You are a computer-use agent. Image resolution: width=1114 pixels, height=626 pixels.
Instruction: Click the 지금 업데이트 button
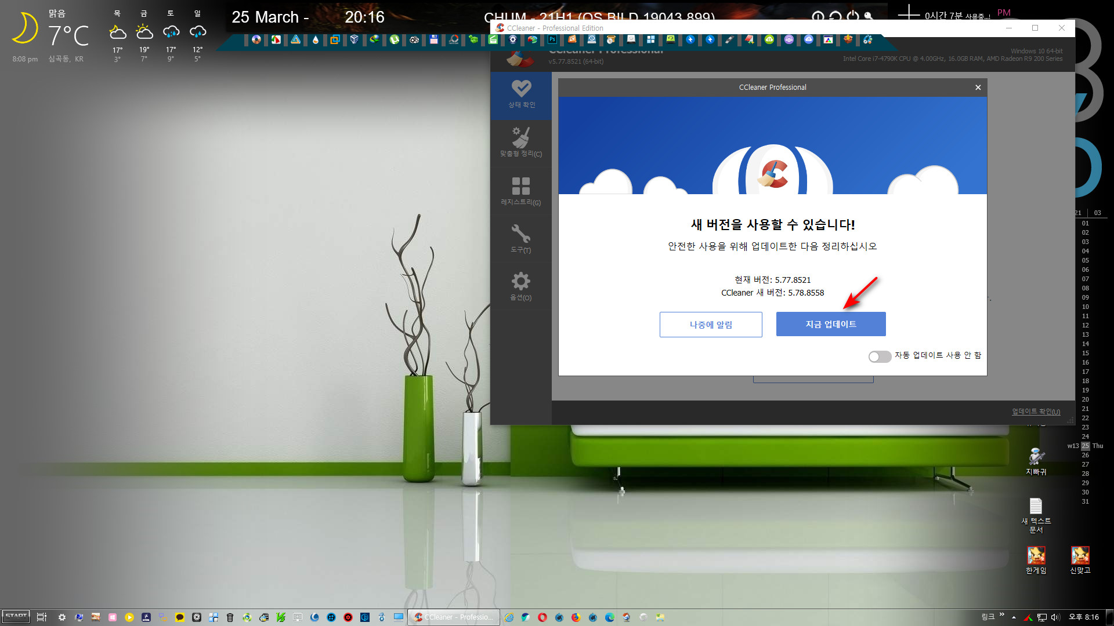point(831,324)
